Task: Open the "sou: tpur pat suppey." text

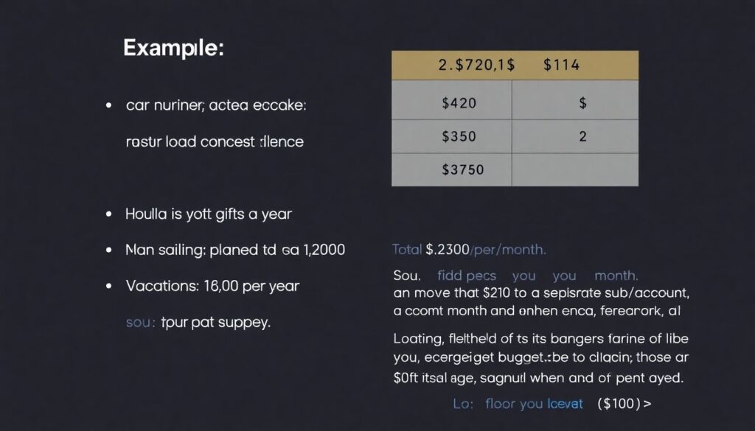Action: click(x=198, y=322)
